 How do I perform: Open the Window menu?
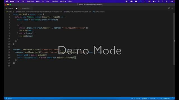tap(63, 1)
